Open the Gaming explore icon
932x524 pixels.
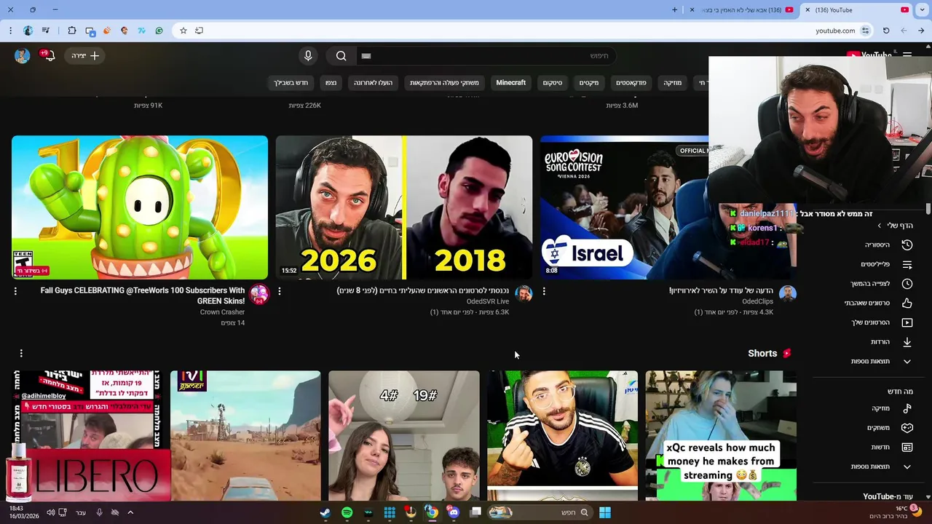907,428
